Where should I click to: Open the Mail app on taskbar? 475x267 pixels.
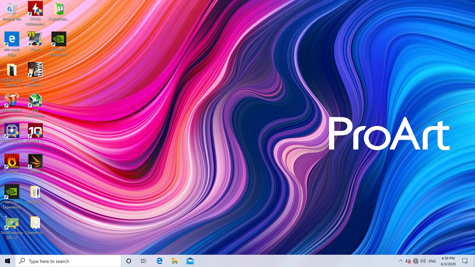click(x=190, y=261)
